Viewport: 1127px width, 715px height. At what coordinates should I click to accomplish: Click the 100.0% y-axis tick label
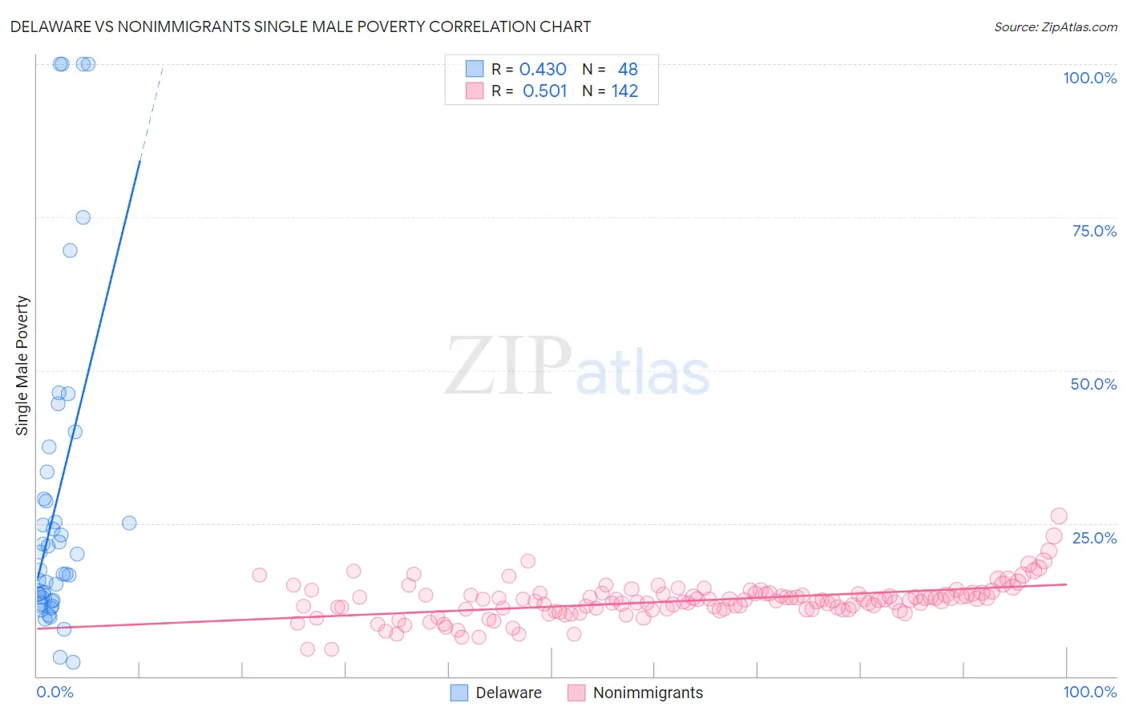[x=1090, y=78]
